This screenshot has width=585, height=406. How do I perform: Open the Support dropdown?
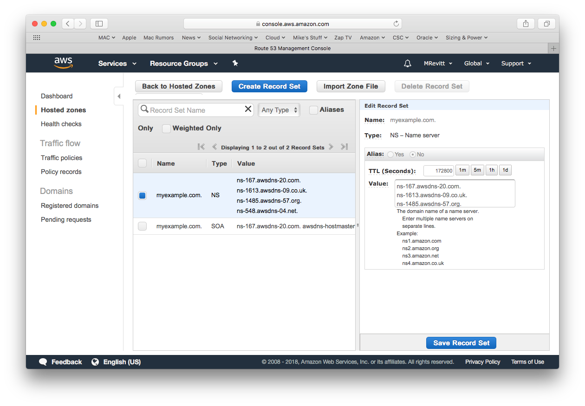click(516, 64)
